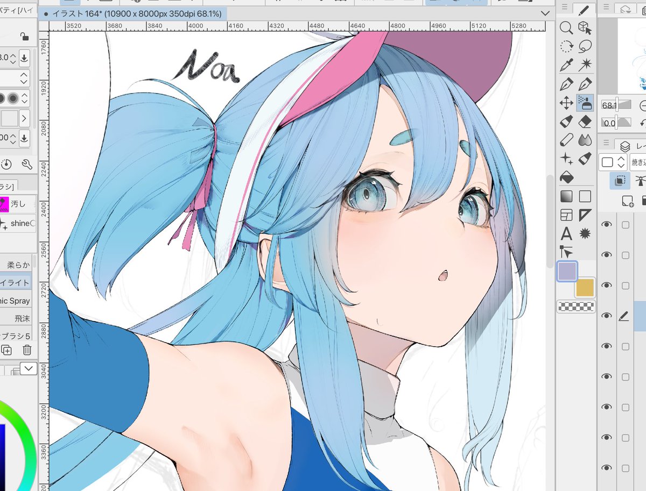Toggle visibility of the second layer row

(607, 255)
